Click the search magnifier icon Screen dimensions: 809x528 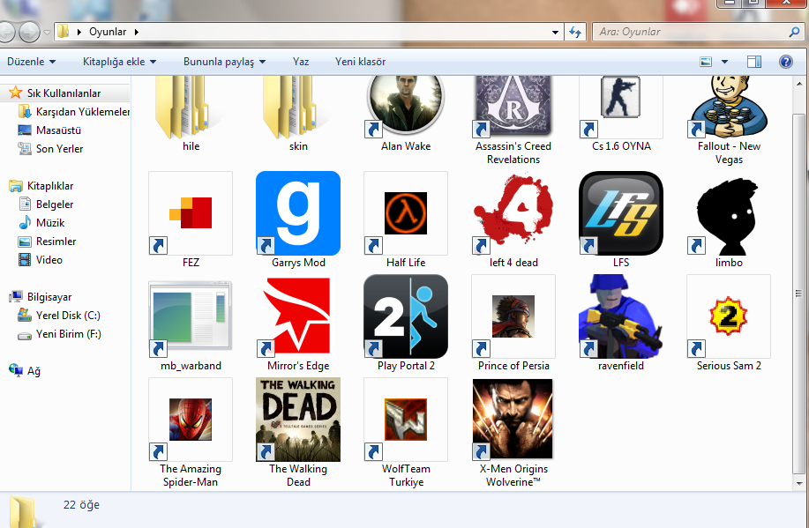[x=793, y=32]
